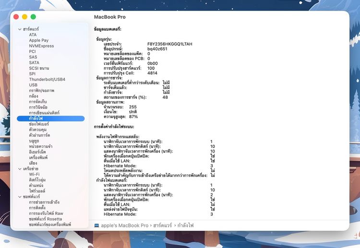Viewport: 360px width, 248px height.
Task: Click serial number F8Y2356HKGGQ1LTAH
Action: point(170,44)
